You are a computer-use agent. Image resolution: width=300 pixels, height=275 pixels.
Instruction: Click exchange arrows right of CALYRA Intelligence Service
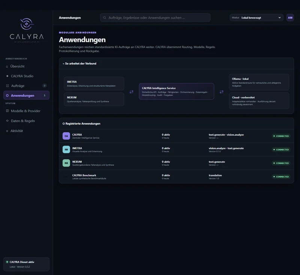[222, 92]
